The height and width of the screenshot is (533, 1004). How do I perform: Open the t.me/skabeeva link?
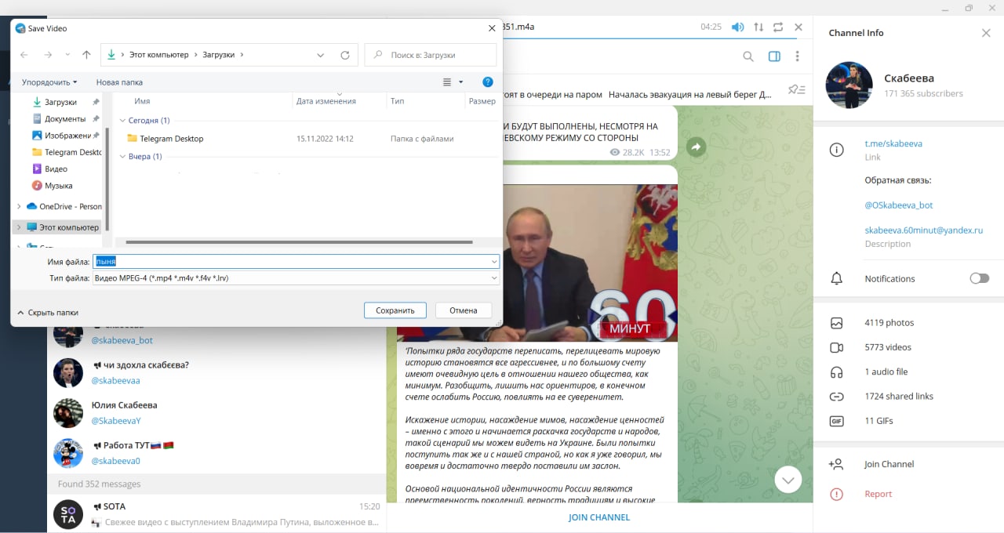tap(893, 143)
